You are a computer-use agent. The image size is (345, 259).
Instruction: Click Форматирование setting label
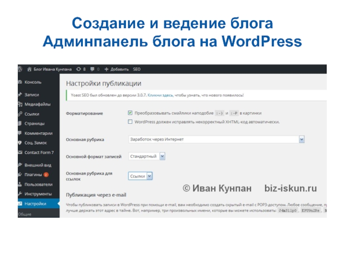85,114
